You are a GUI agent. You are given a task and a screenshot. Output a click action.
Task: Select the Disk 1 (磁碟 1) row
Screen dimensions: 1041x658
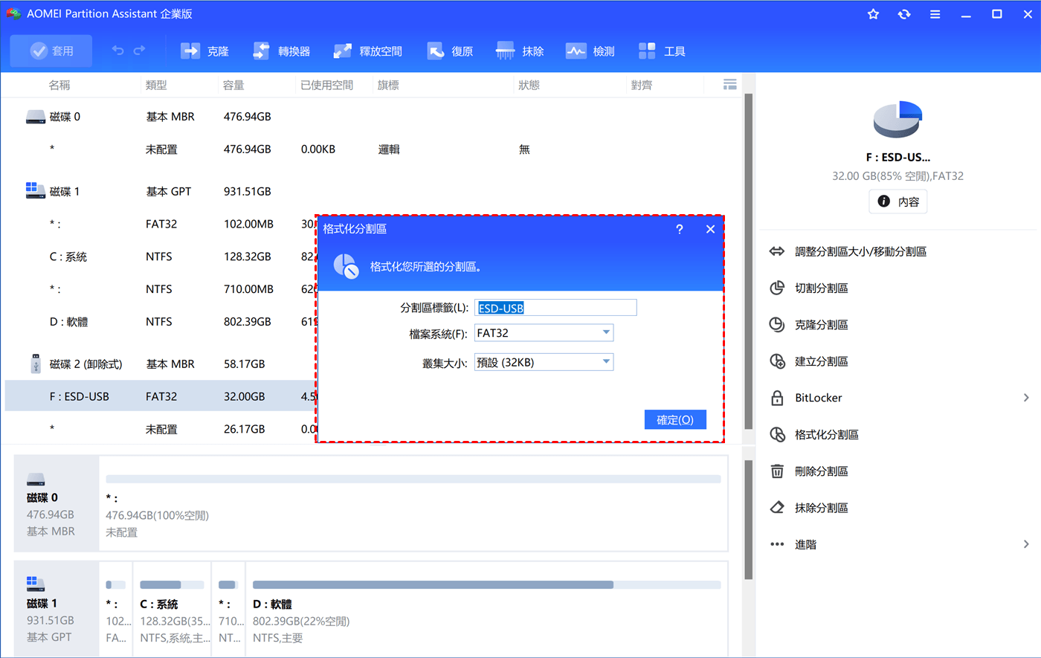pos(374,191)
